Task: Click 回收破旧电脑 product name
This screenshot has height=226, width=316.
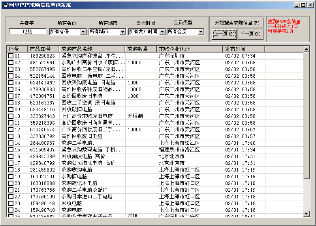Action: click(77, 110)
